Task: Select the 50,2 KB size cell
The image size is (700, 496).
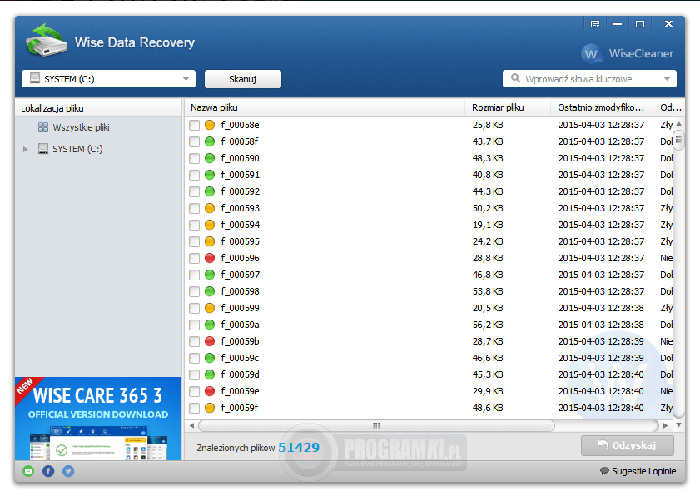Action: click(x=488, y=208)
